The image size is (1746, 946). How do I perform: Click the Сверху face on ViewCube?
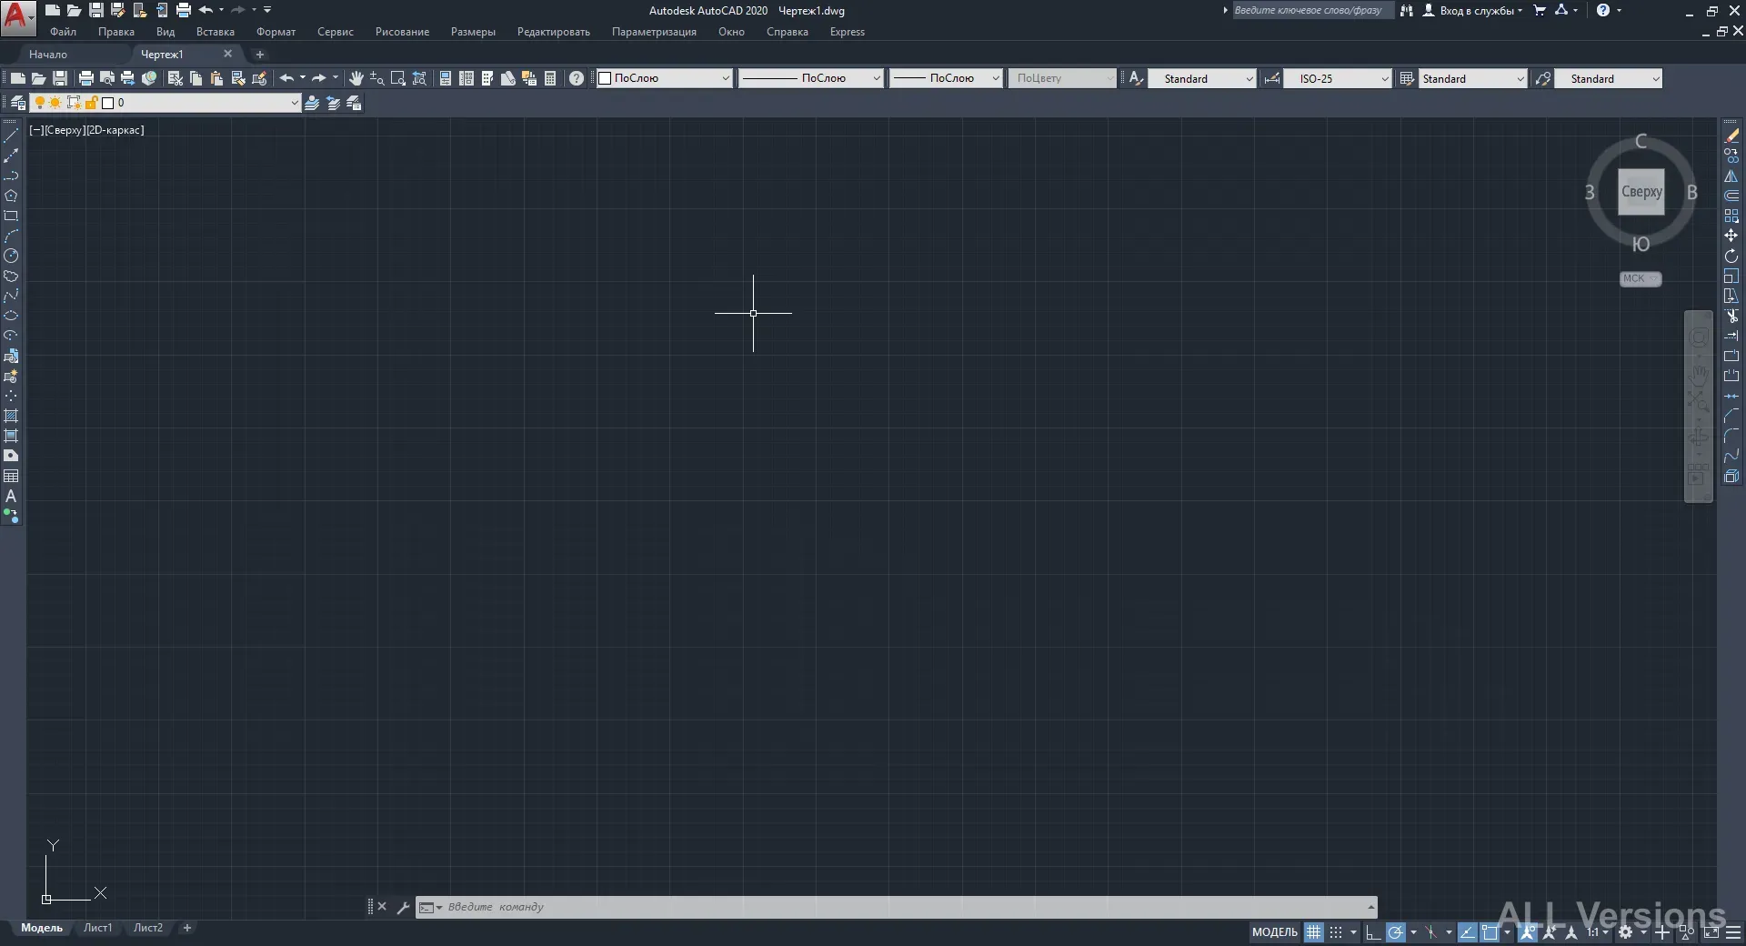pyautogui.click(x=1641, y=192)
